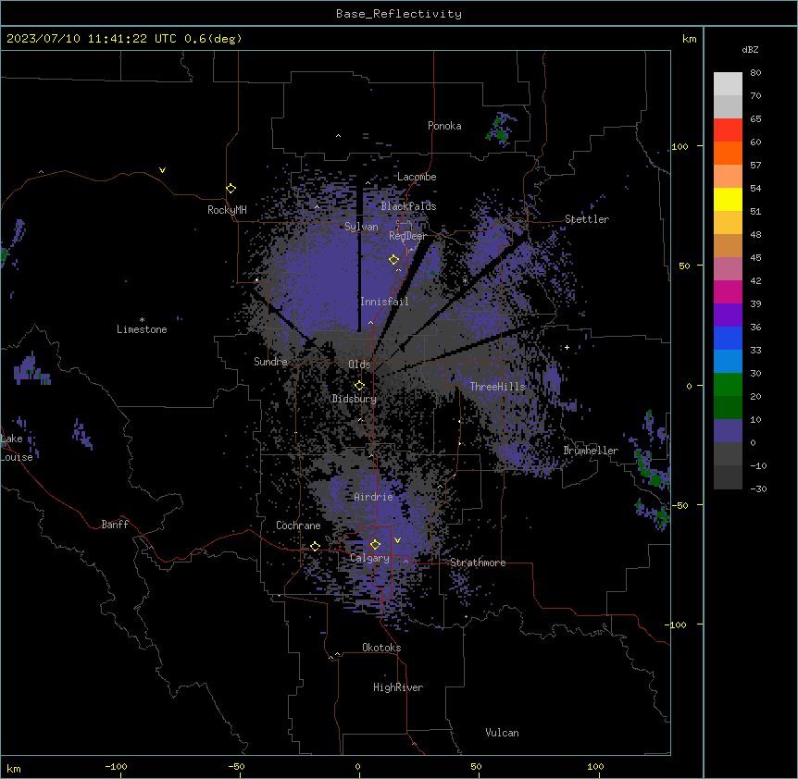798x779 pixels.
Task: Click the yellow diamond marker above Didsbury
Action: 360,386
